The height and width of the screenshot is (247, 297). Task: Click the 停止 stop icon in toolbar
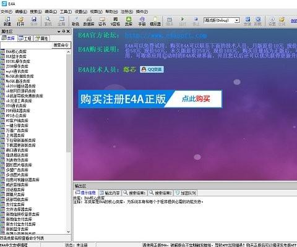click(196, 21)
